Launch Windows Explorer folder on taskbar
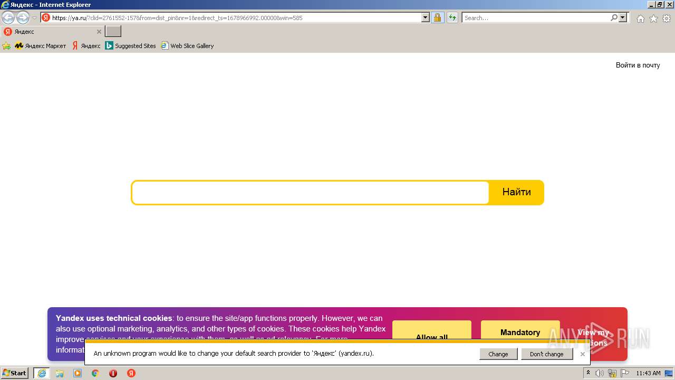This screenshot has height=380, width=675. (x=60, y=373)
